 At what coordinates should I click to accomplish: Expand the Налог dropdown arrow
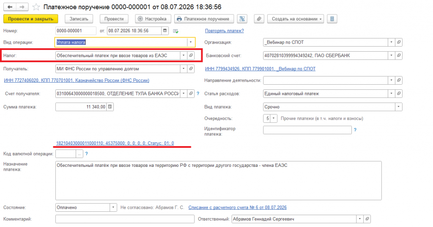(184, 55)
